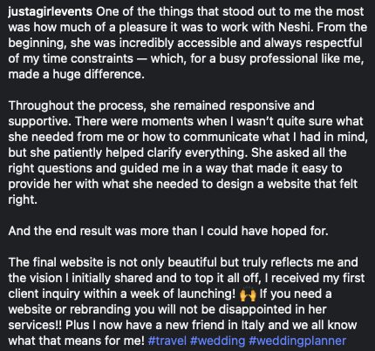The width and height of the screenshot is (375, 351).
Task: Click the raised hands emoji
Action: coord(248,294)
